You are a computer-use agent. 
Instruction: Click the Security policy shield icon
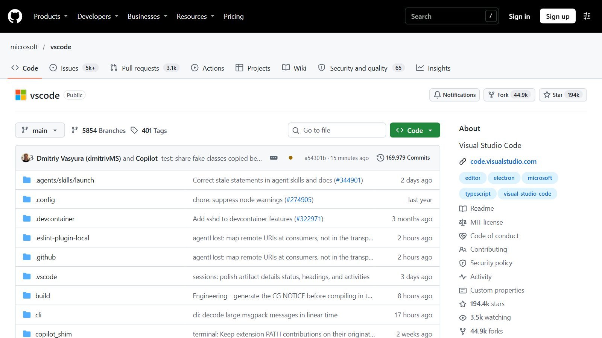(463, 263)
